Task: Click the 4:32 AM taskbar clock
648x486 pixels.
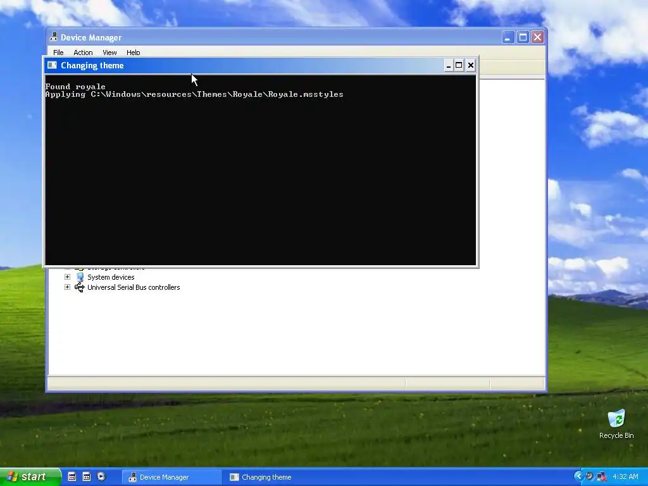Action: [625, 477]
